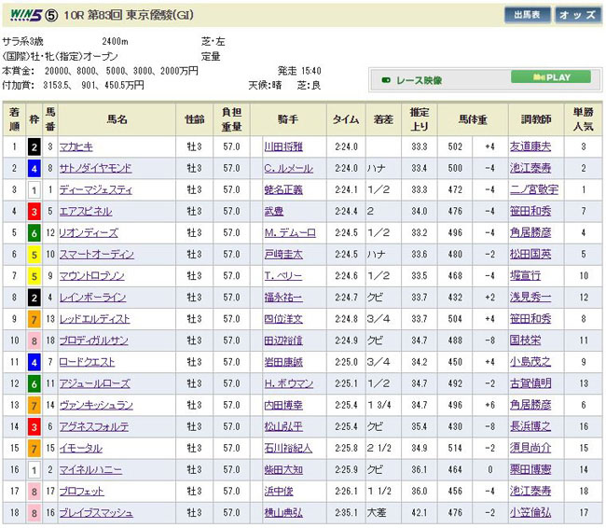The height and width of the screenshot is (528, 606).
Task: Click the black frame 2 badge beside マカヒキ
Action: pyautogui.click(x=34, y=146)
